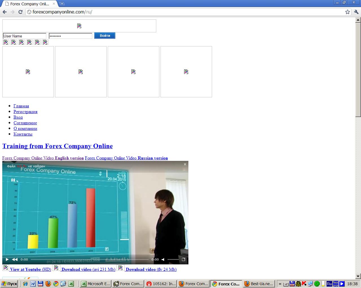
Task: Open the Windows Пуск start menu
Action: pos(9,284)
